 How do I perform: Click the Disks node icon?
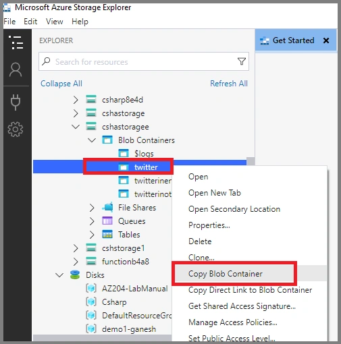pyautogui.click(x=75, y=275)
